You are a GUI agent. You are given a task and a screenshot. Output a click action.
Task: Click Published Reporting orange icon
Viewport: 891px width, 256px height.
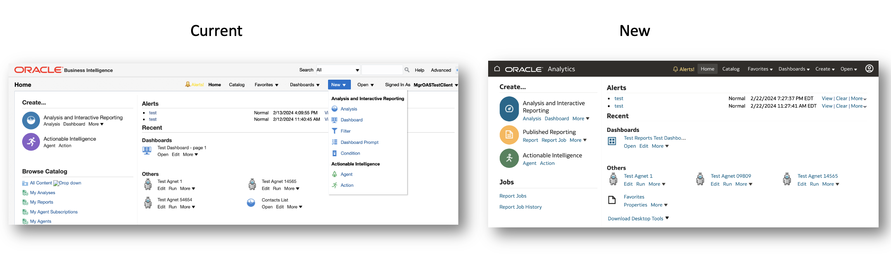coord(509,135)
